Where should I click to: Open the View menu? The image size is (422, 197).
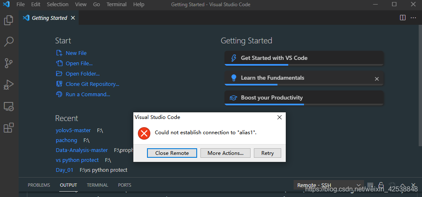pyautogui.click(x=81, y=4)
